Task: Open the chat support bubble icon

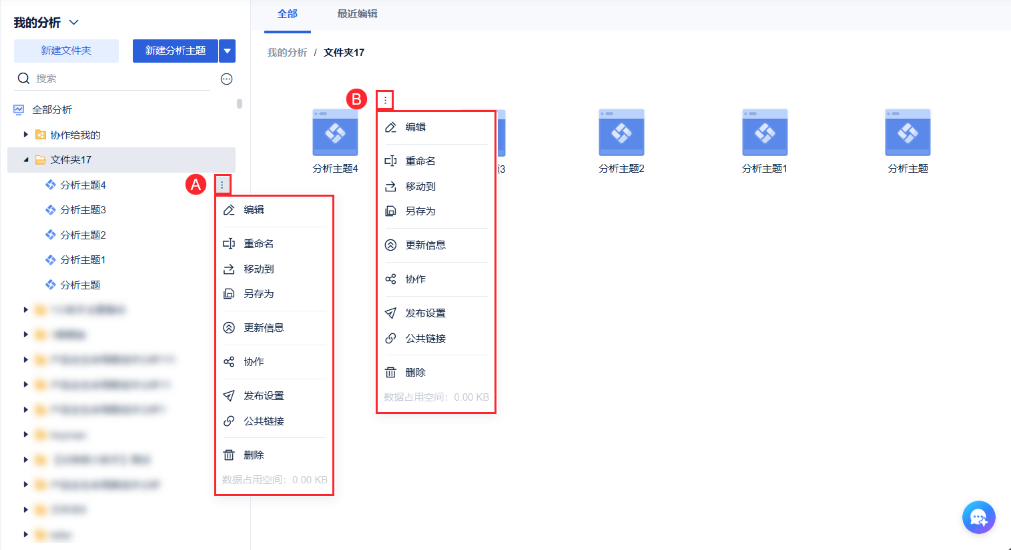Action: click(x=978, y=517)
